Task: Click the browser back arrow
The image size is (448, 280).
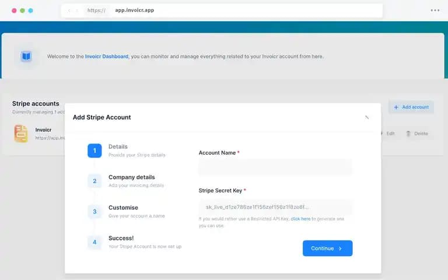Action: tap(69, 10)
